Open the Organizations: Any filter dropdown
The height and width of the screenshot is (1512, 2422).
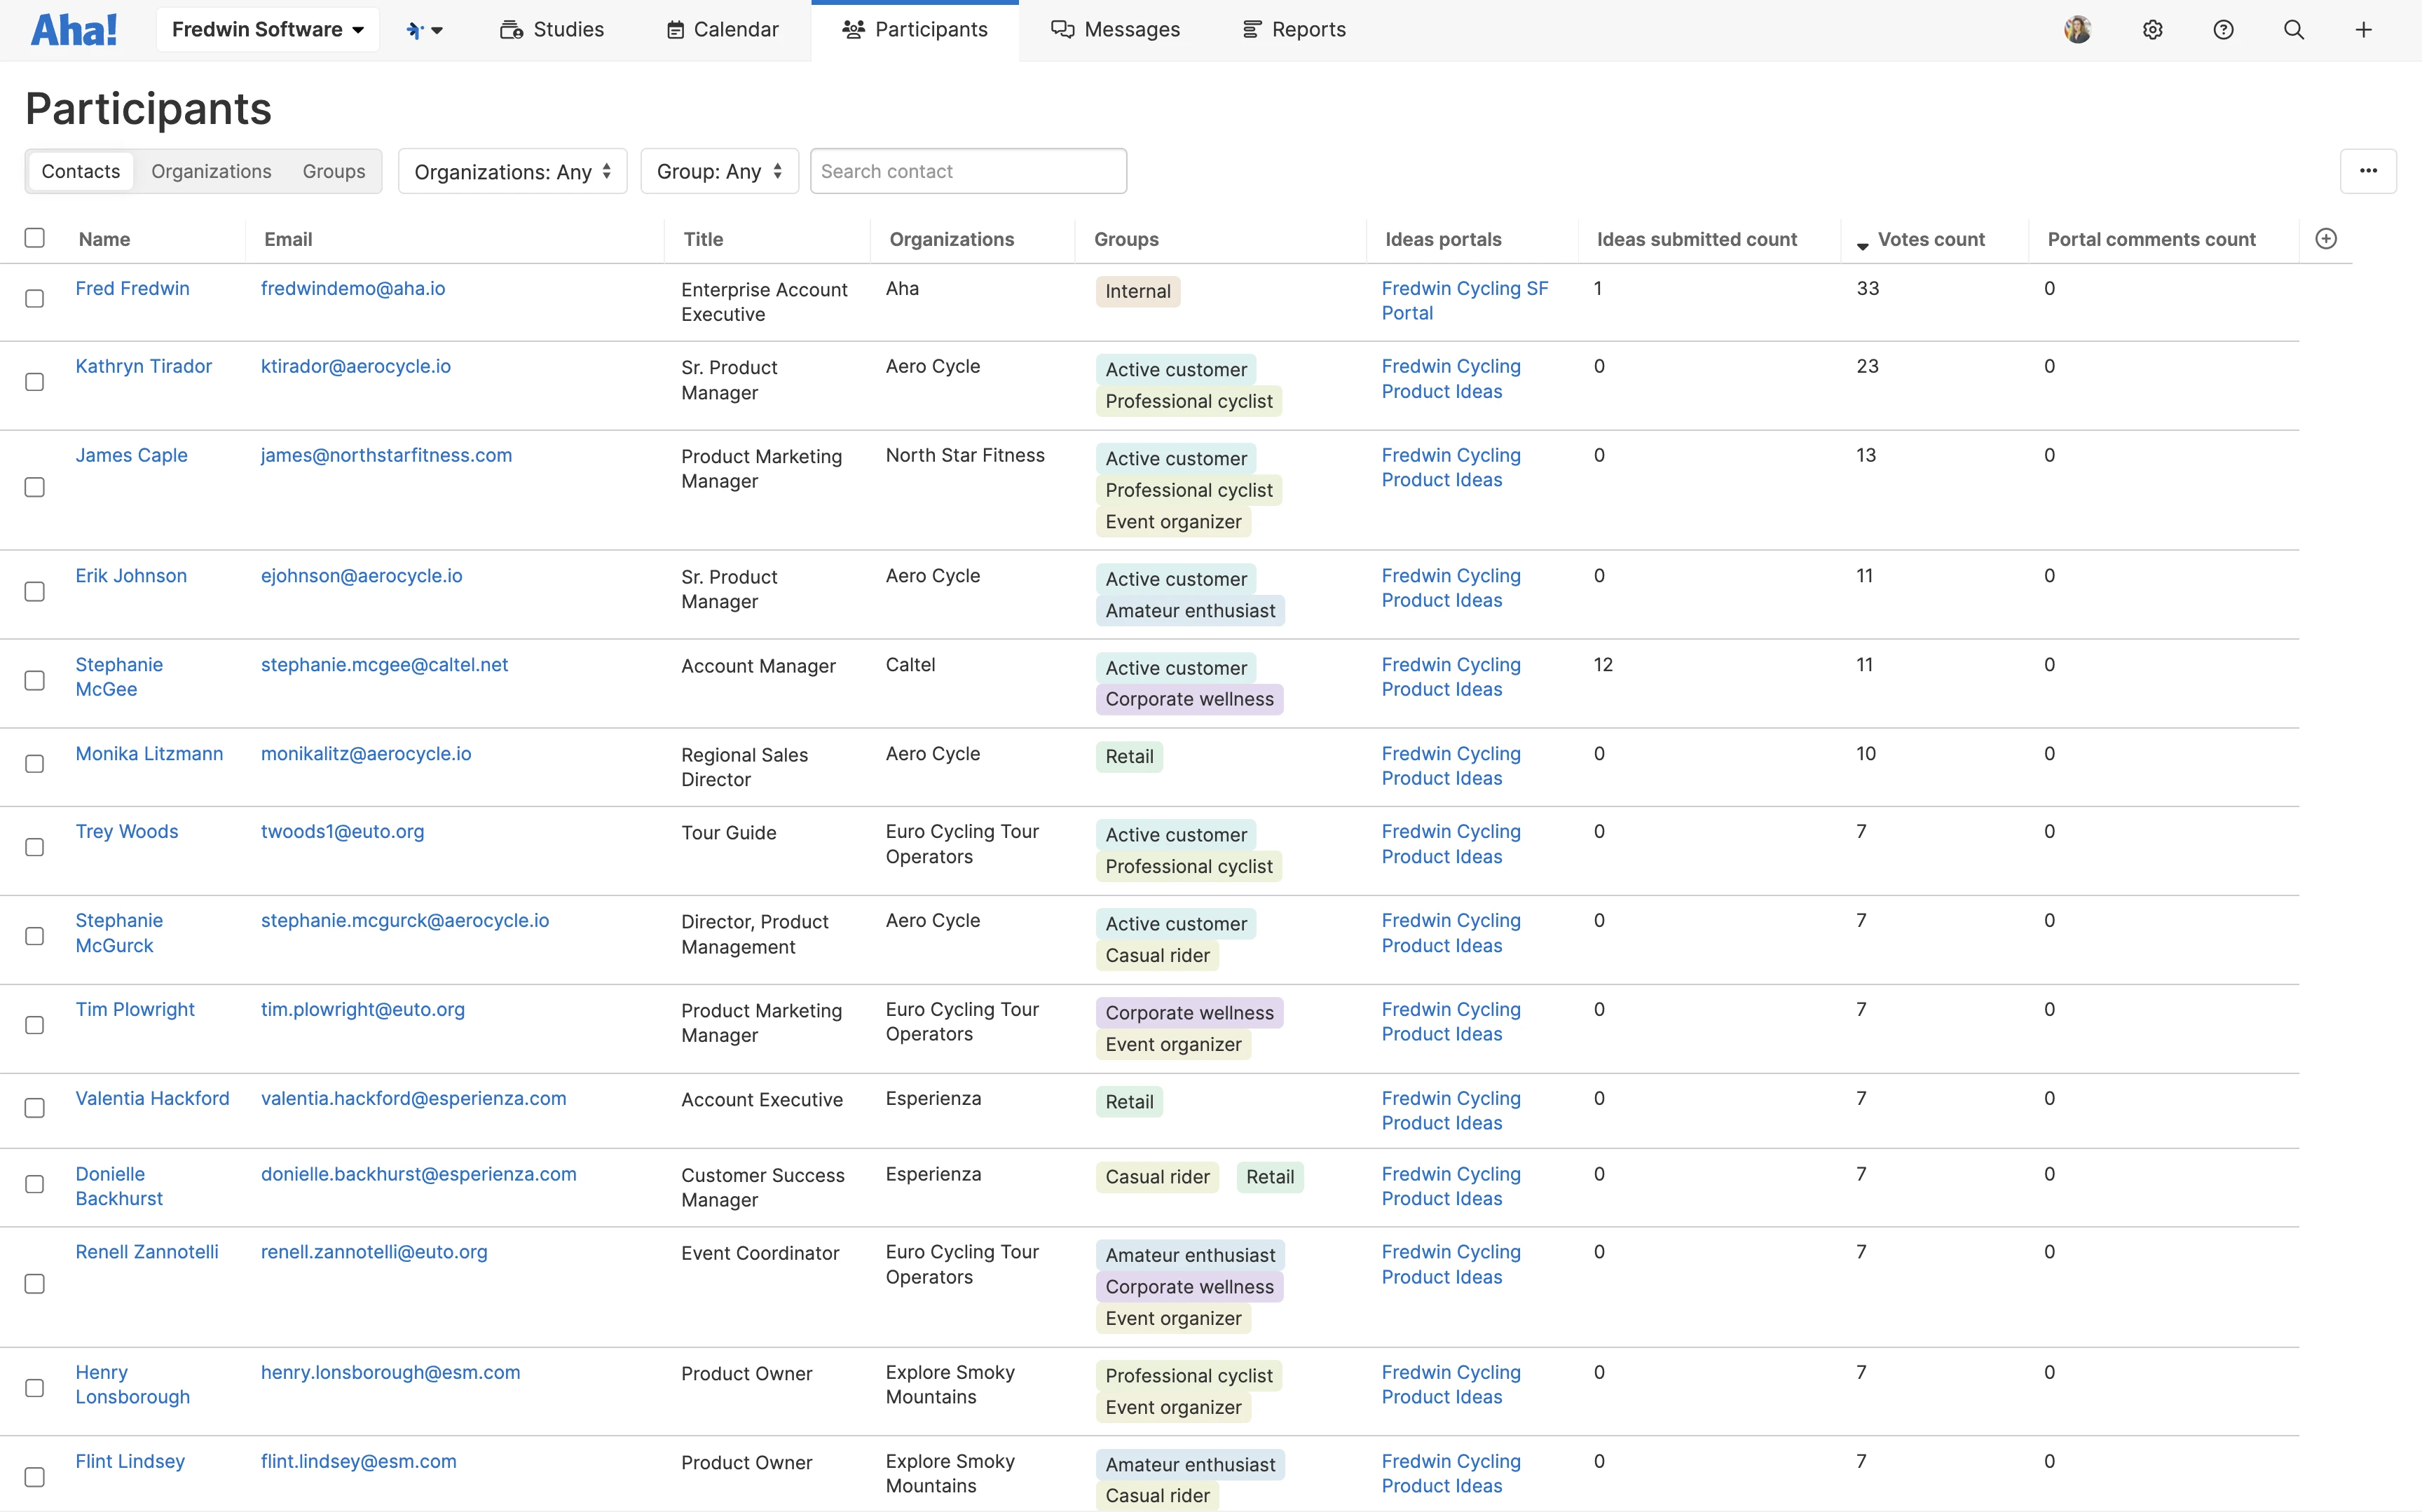pyautogui.click(x=512, y=171)
